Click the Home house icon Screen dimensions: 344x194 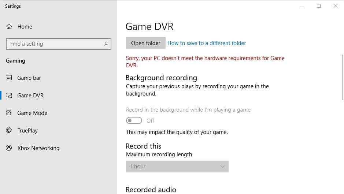coord(9,27)
